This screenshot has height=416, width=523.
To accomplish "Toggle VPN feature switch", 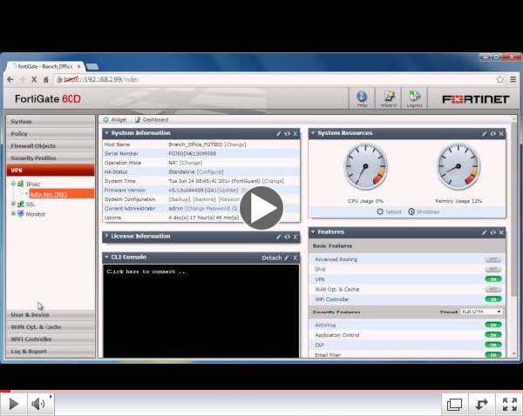I will [493, 279].
